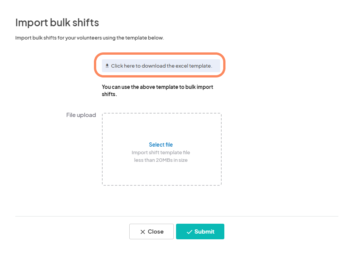
Task: Click the File upload label
Action: coord(81,115)
